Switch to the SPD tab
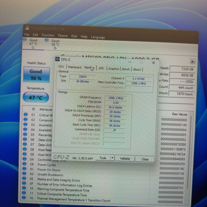This screenshot has width=207, height=207. pyautogui.click(x=101, y=68)
